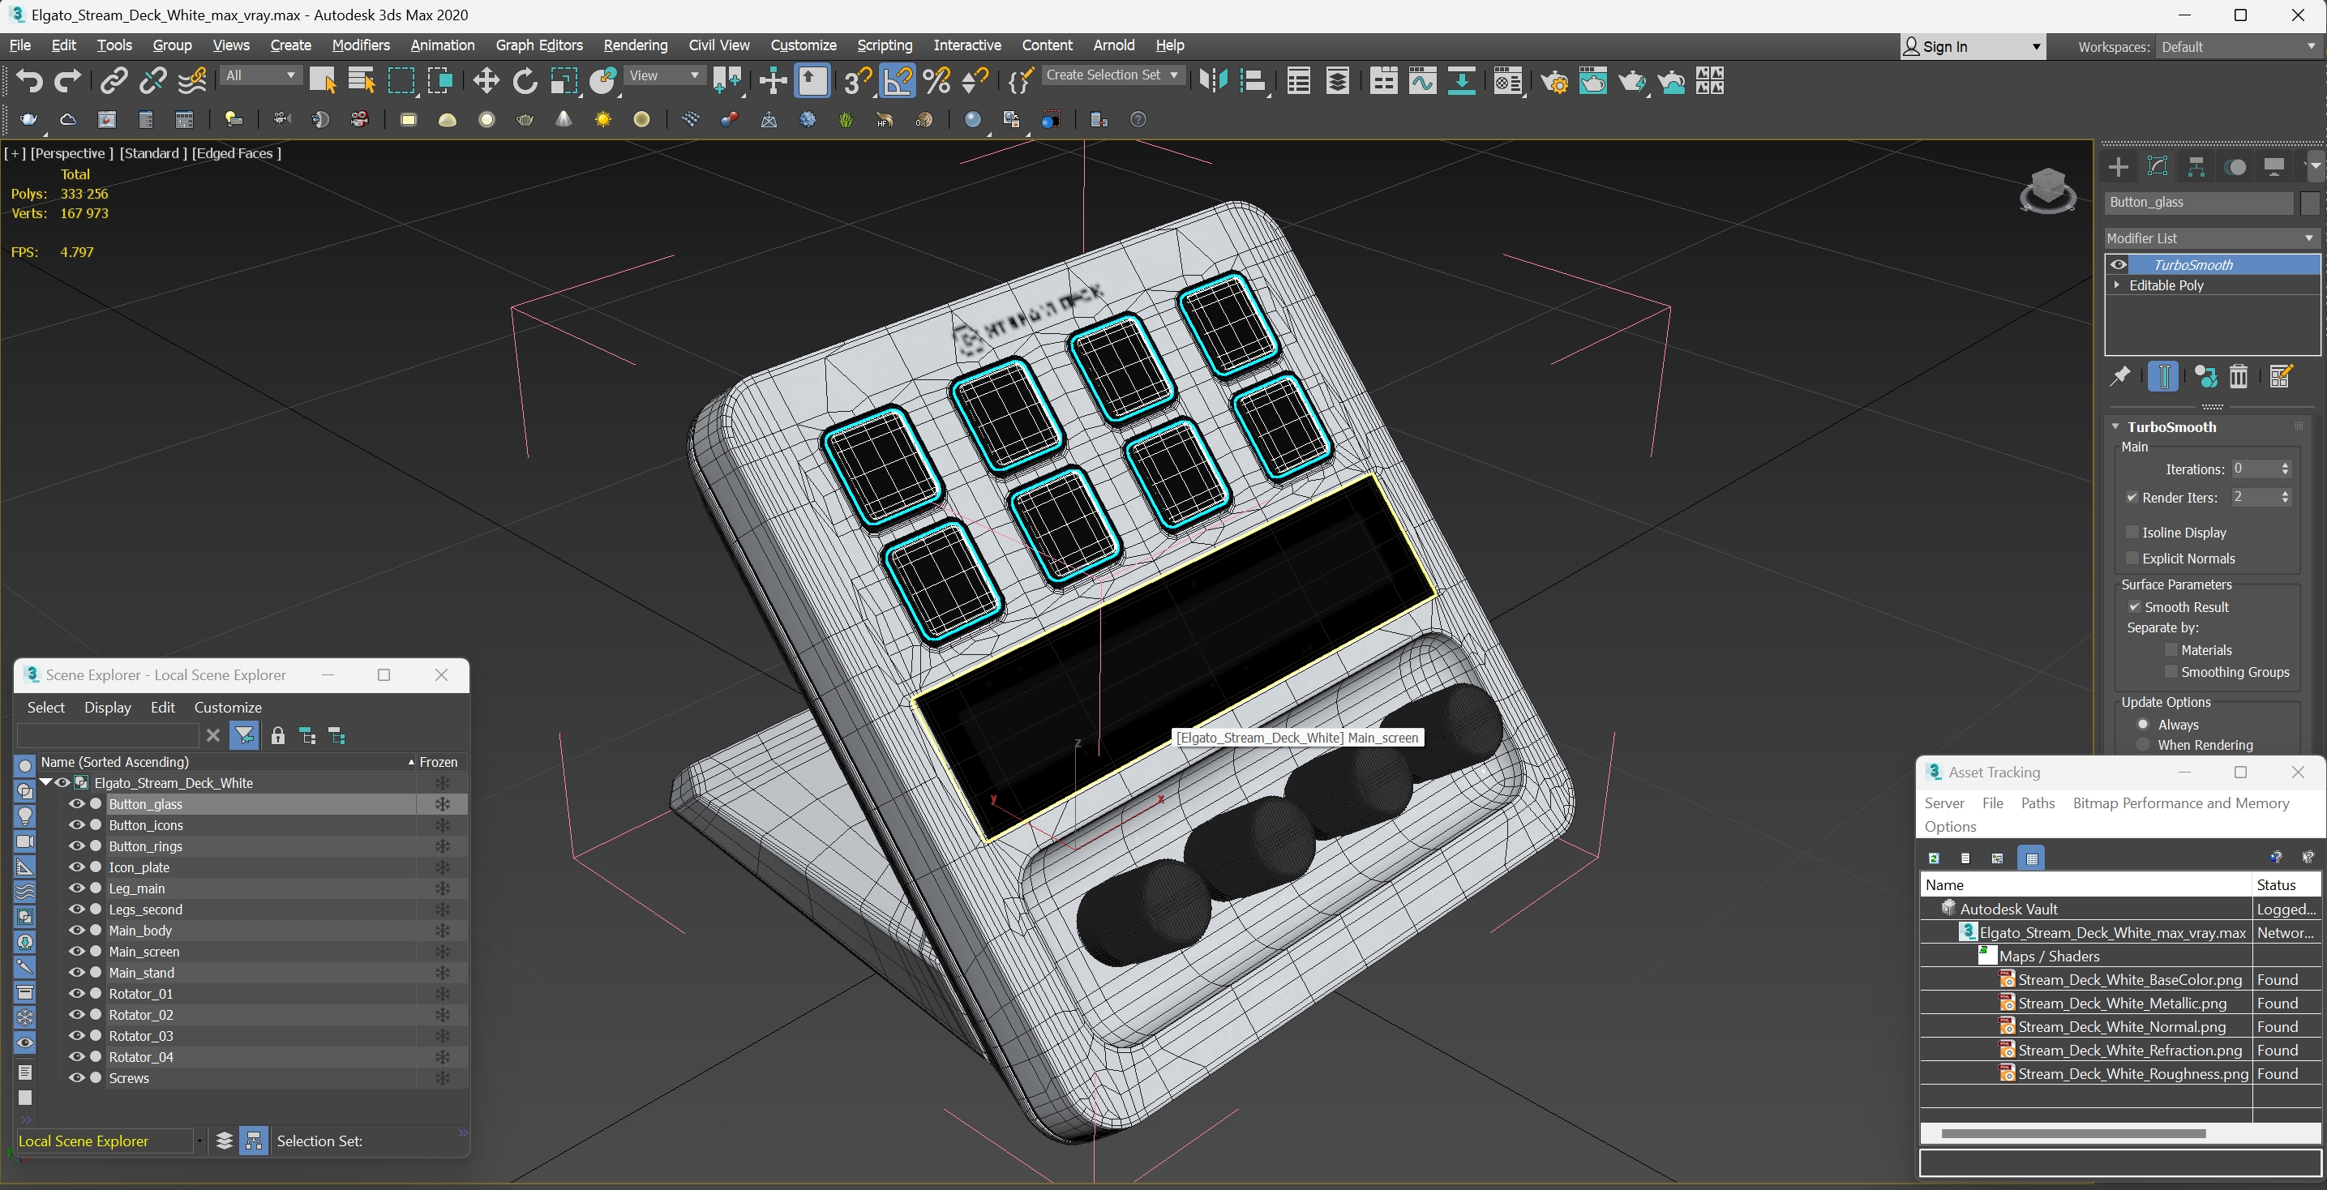Click the Perspective viewport label
2327x1190 pixels.
pos(71,153)
